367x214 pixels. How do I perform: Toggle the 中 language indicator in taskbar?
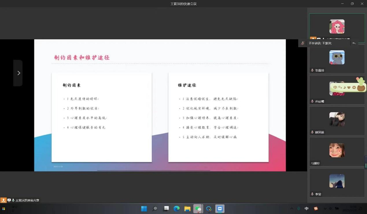(x=307, y=209)
